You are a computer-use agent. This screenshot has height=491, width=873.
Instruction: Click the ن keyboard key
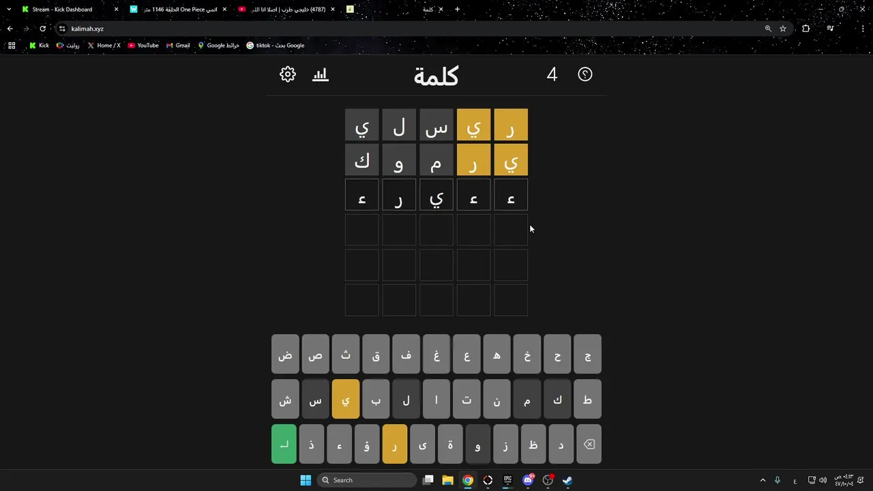[x=497, y=399]
